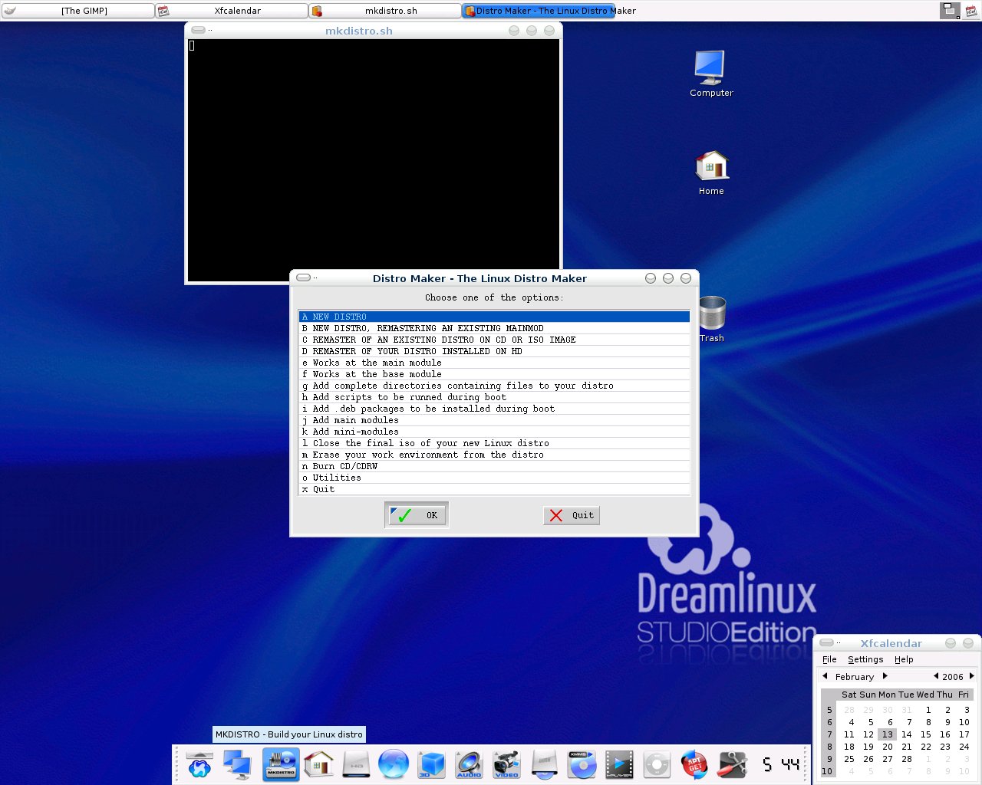Switch to The GIMP taskbar entry
Image resolution: width=982 pixels, height=785 pixels.
tap(77, 11)
